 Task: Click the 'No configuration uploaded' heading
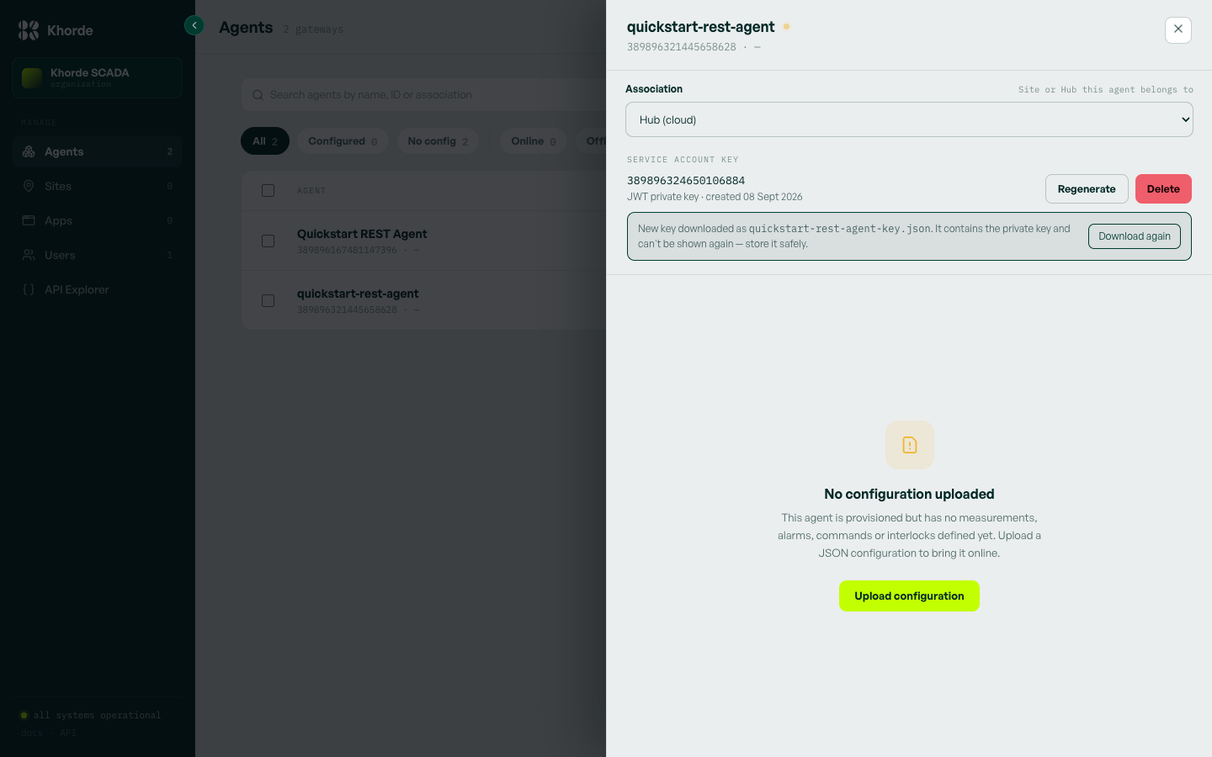[909, 495]
